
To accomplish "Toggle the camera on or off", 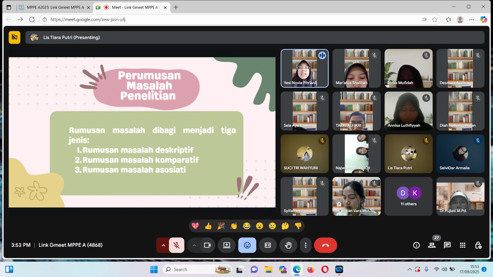I will click(207, 245).
